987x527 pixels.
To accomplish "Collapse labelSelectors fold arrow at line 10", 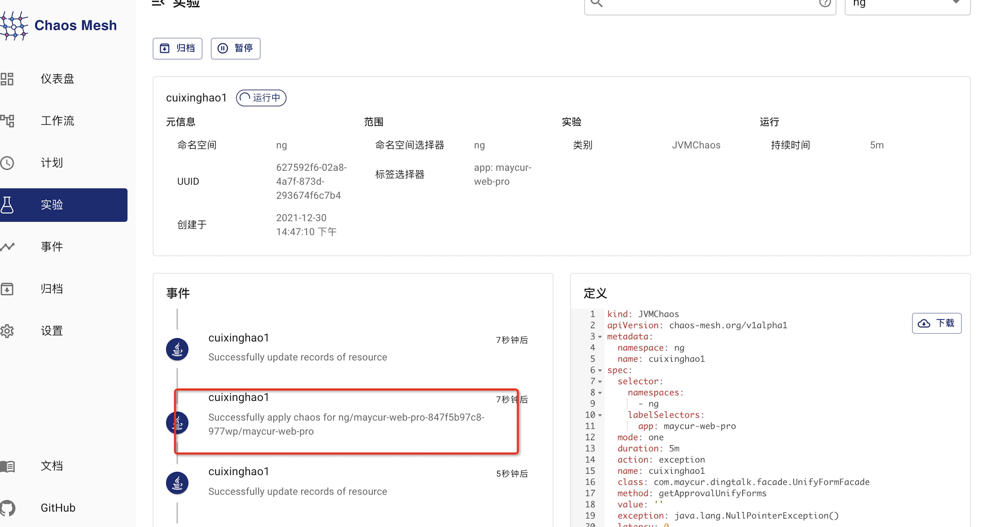I will click(x=600, y=415).
